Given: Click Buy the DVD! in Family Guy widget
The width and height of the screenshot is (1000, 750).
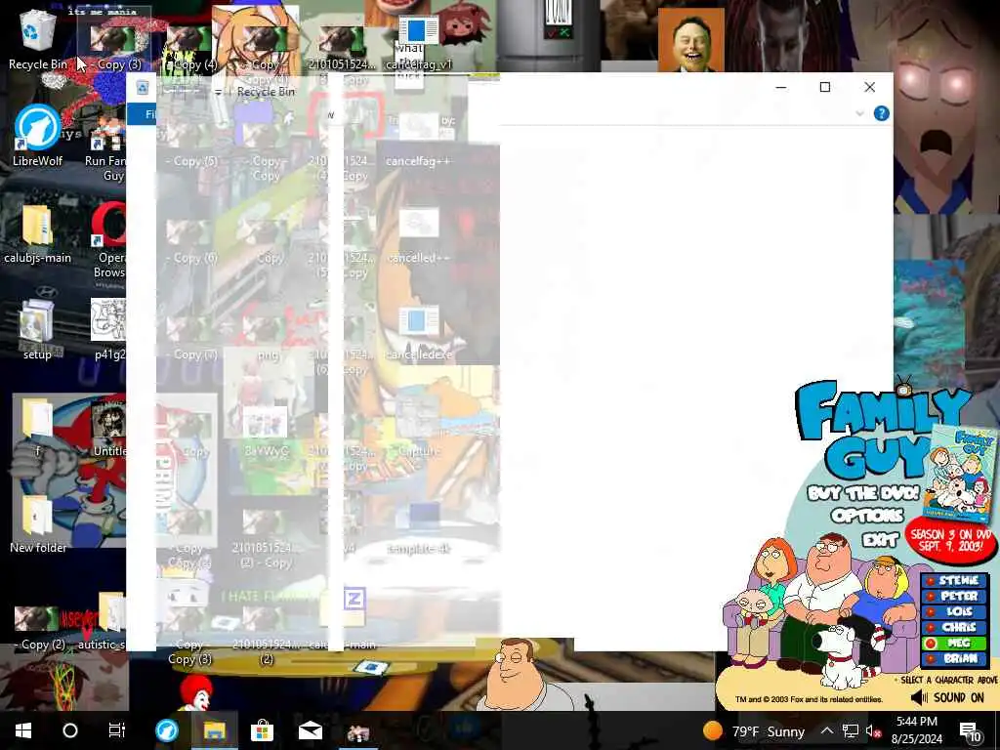Looking at the screenshot, I should (x=863, y=493).
